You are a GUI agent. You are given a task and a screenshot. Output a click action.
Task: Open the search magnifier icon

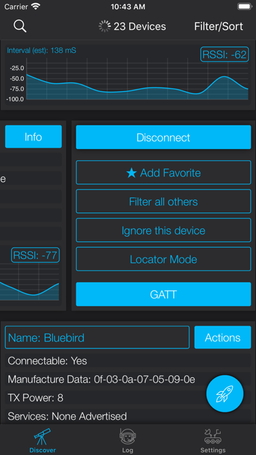(20, 26)
